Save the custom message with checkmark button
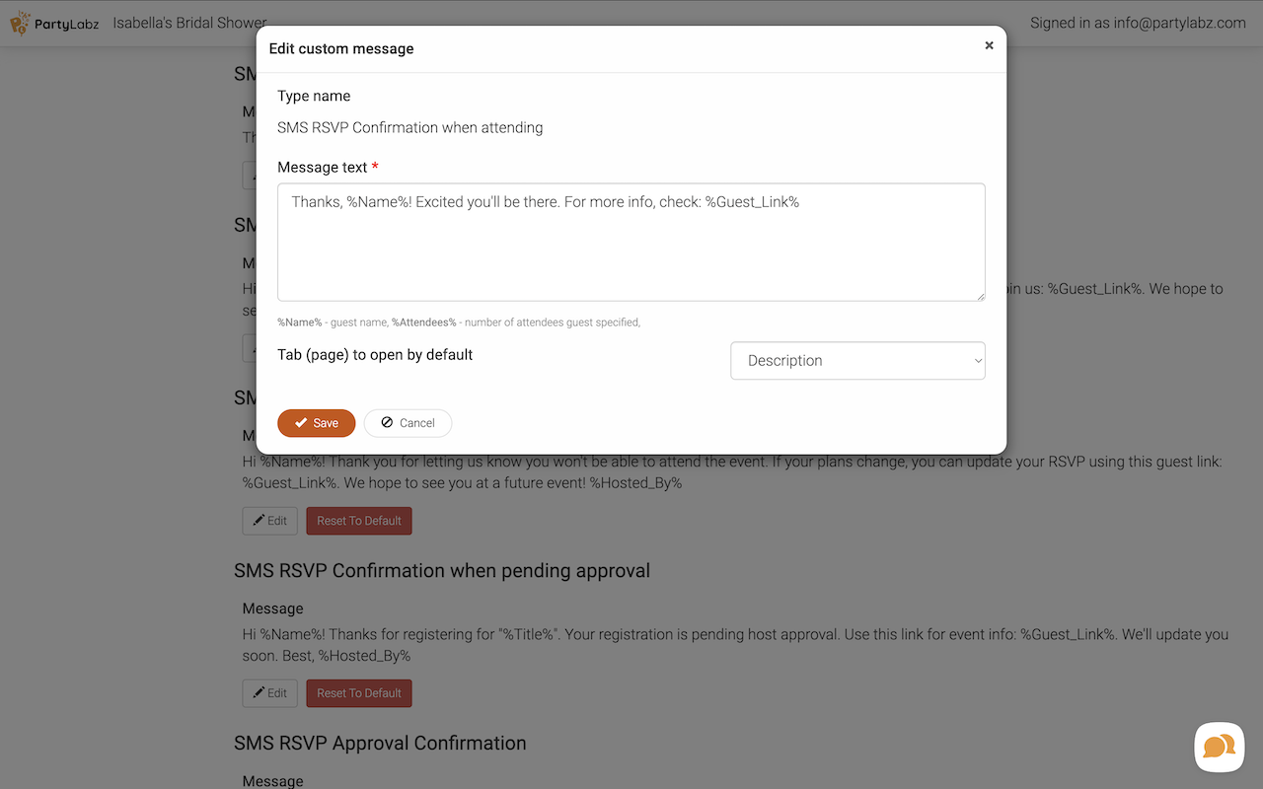This screenshot has height=789, width=1263. tap(316, 423)
